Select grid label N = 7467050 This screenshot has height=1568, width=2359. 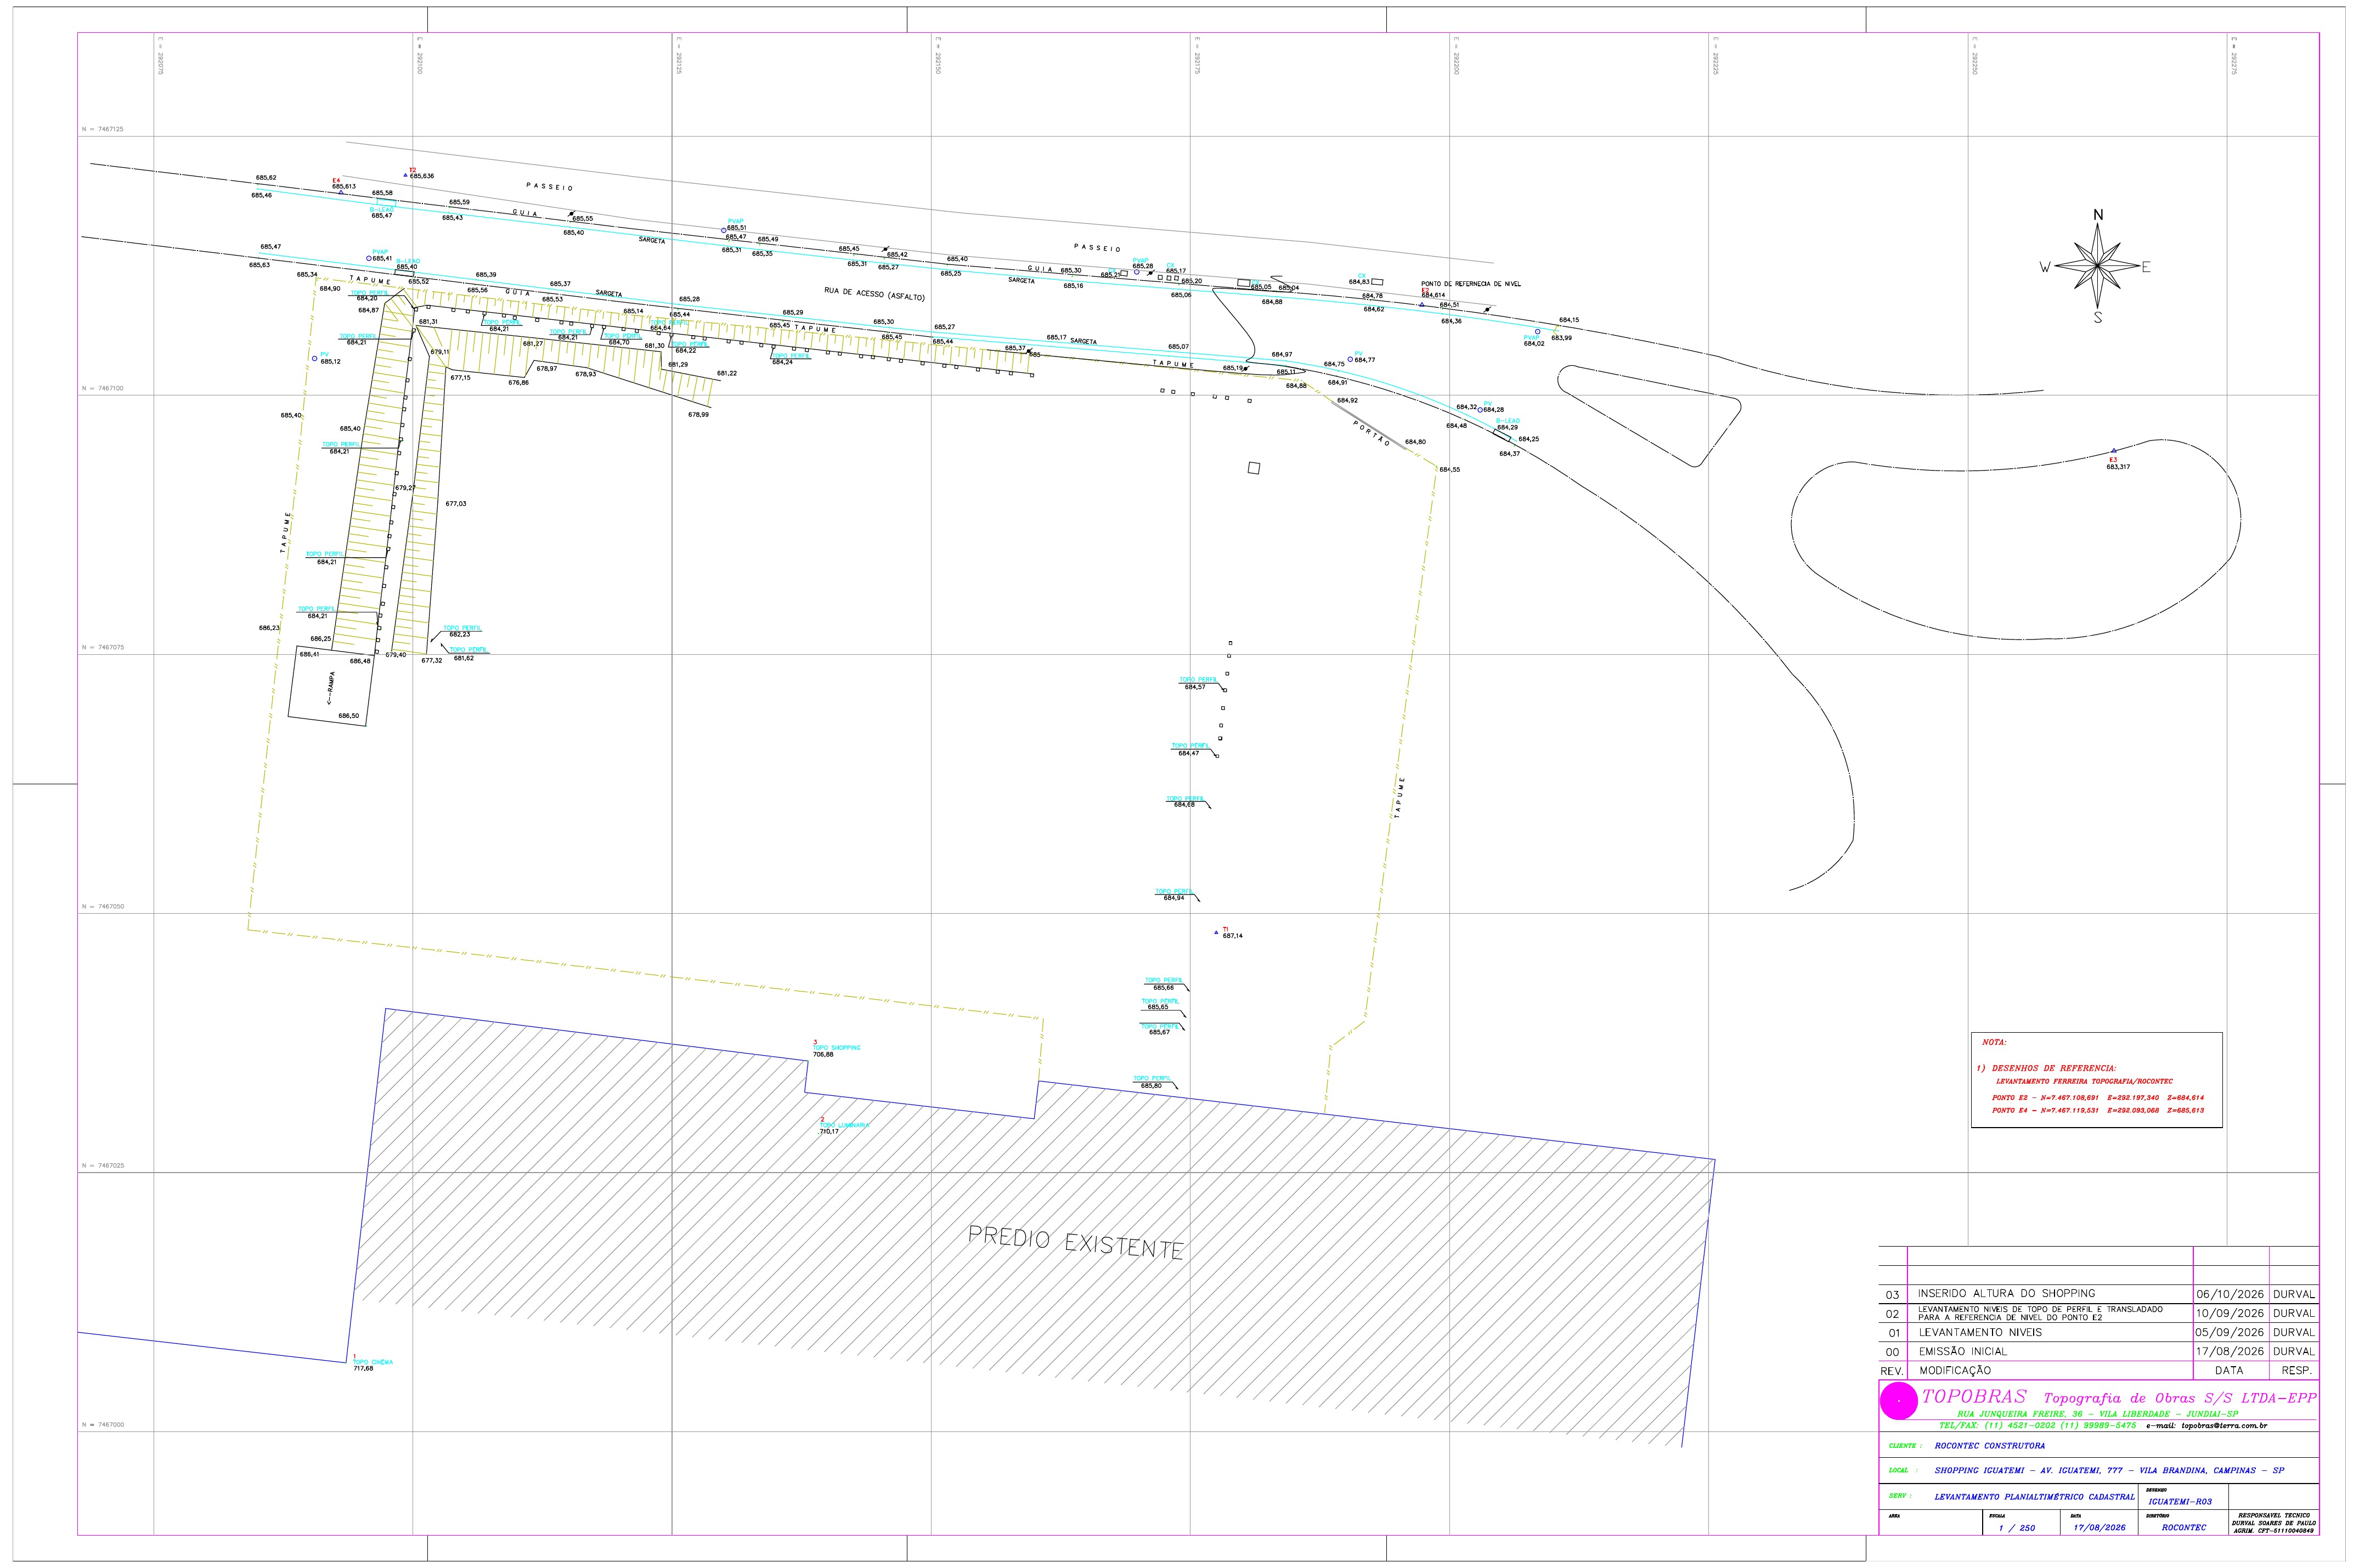(102, 906)
